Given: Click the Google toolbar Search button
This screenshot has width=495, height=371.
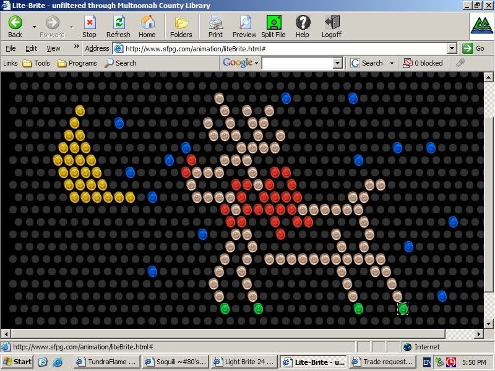Looking at the screenshot, I should pos(367,63).
